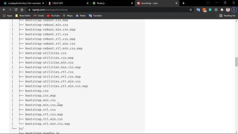Click the orange extension icon in toolbar

tap(204, 10)
